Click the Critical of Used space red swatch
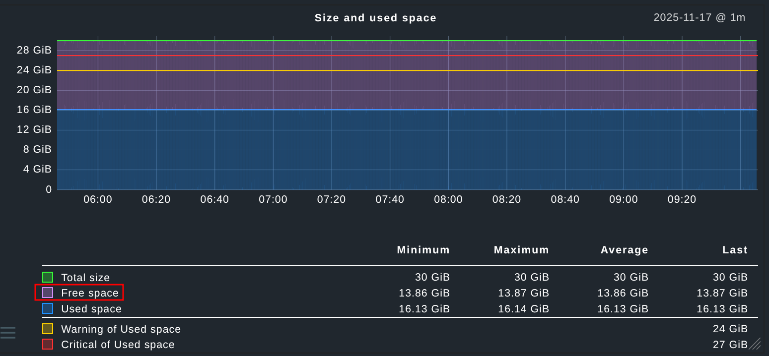This screenshot has height=356, width=769. pyautogui.click(x=48, y=344)
